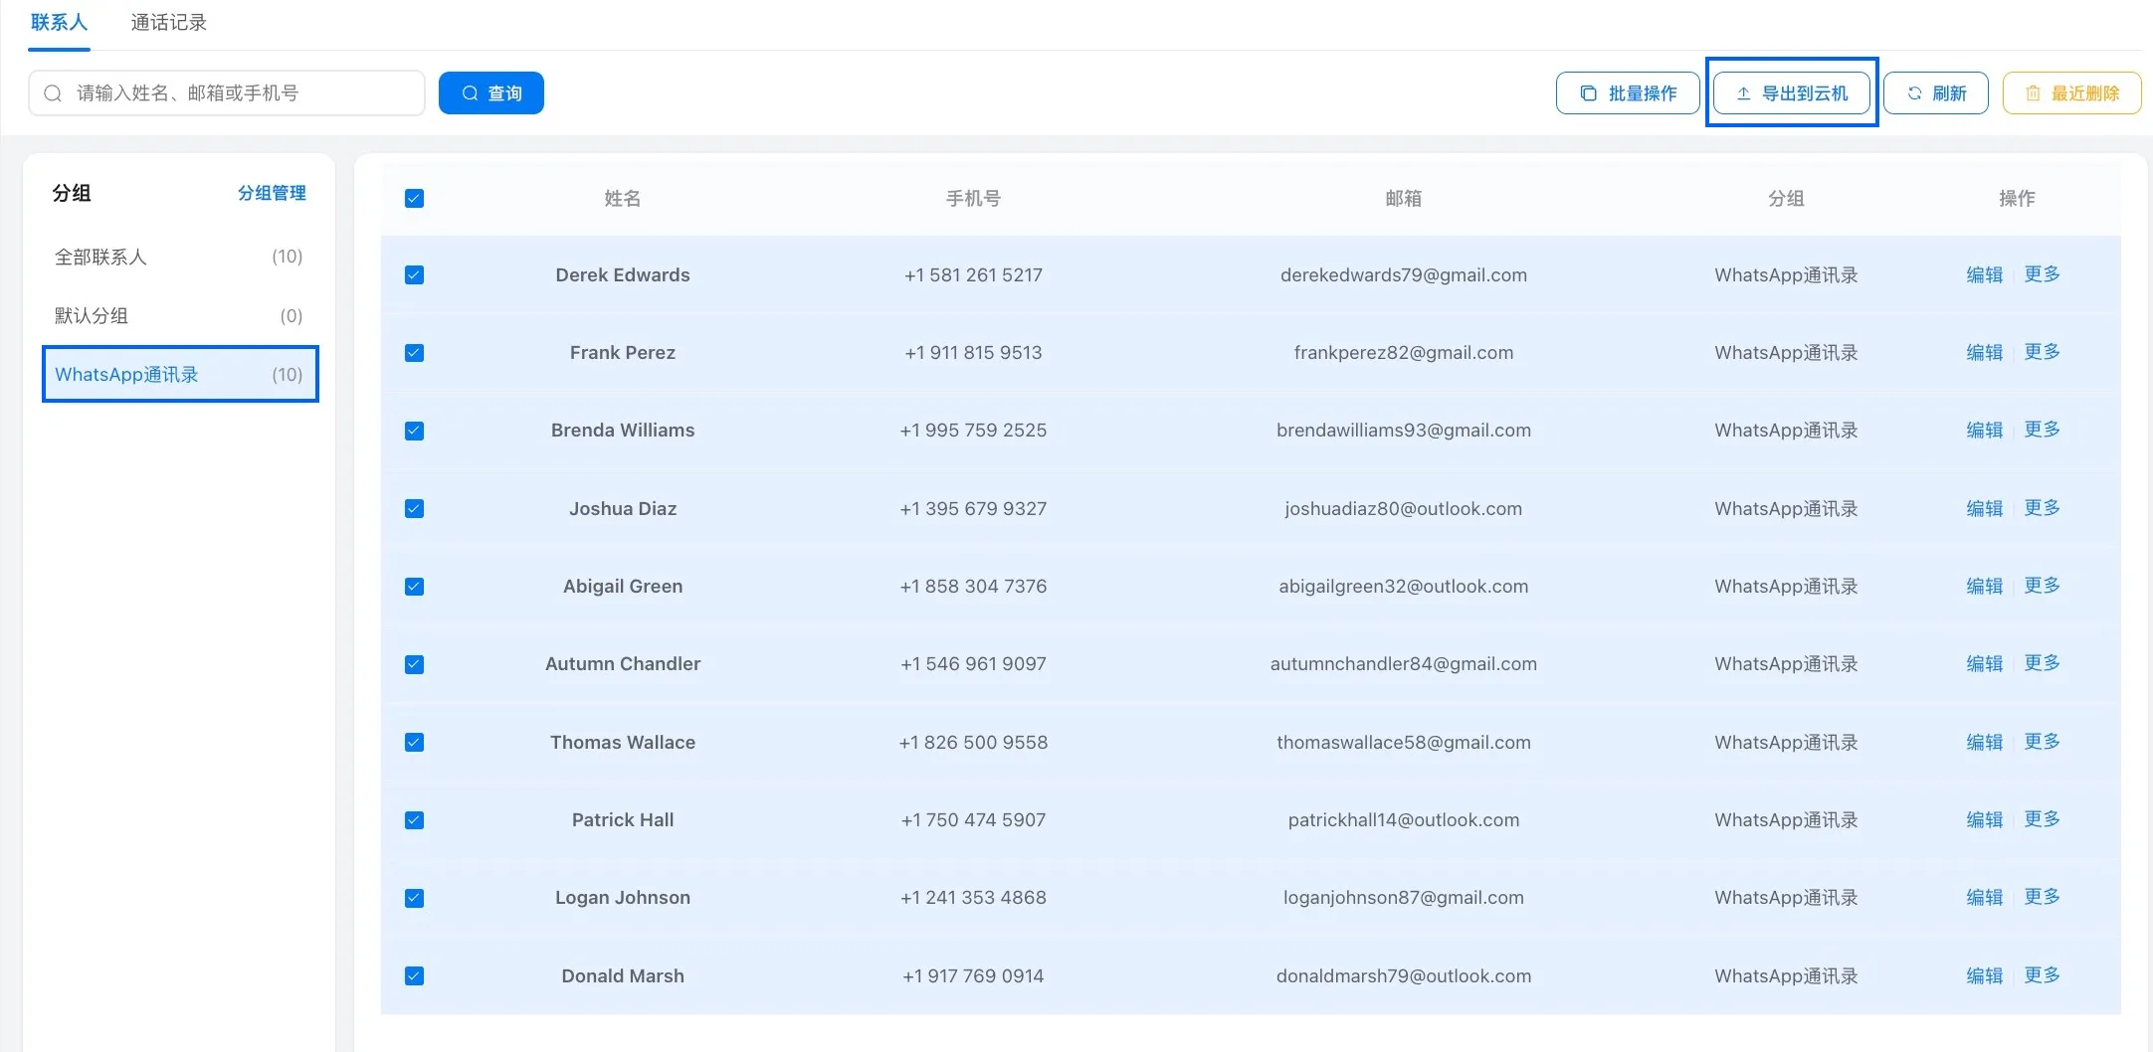The width and height of the screenshot is (2153, 1052).
Task: Click 编辑 for Autumn Chandler
Action: coord(1985,664)
